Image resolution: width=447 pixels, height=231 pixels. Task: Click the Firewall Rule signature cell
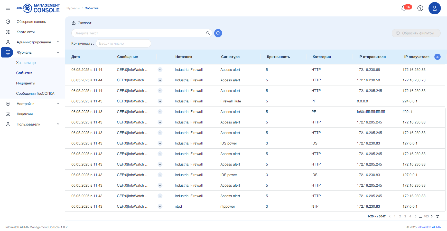tap(231, 101)
